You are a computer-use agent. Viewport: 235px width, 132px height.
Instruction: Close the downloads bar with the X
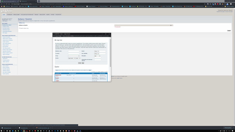tap(234, 128)
